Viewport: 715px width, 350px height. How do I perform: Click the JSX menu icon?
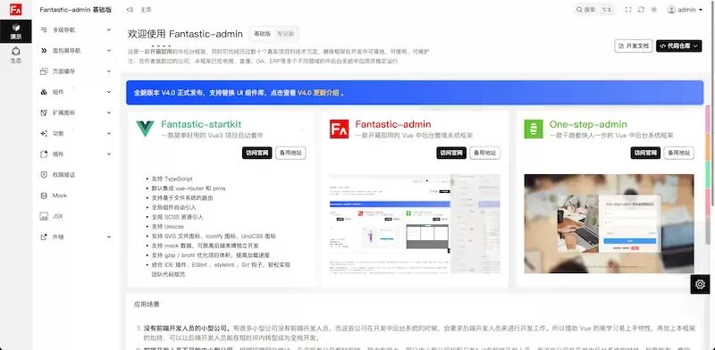point(44,216)
